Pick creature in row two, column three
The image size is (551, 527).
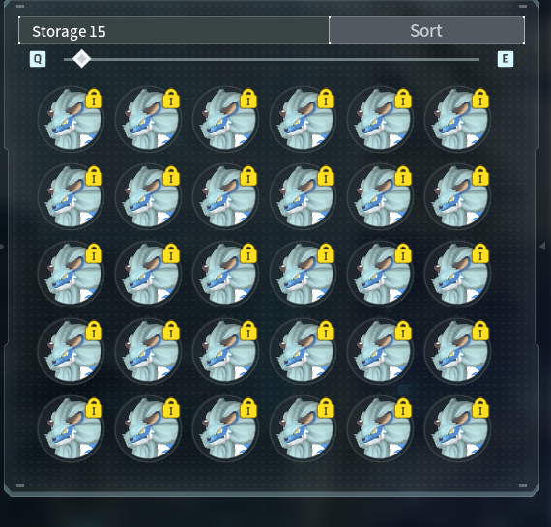pos(225,197)
